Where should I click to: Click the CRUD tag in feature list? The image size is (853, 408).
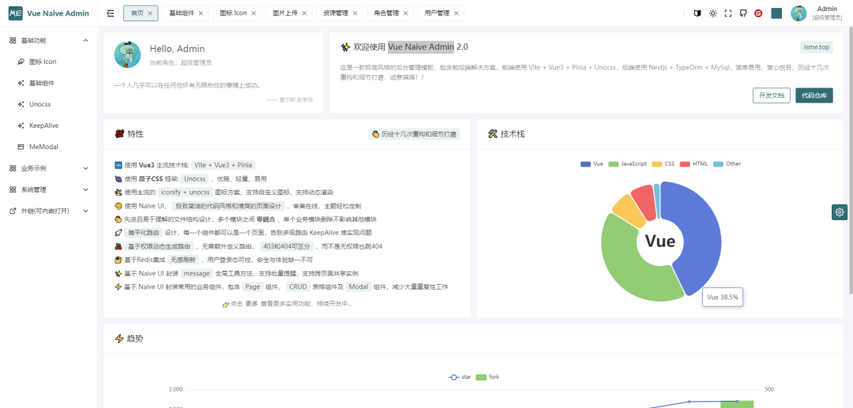[x=298, y=286]
